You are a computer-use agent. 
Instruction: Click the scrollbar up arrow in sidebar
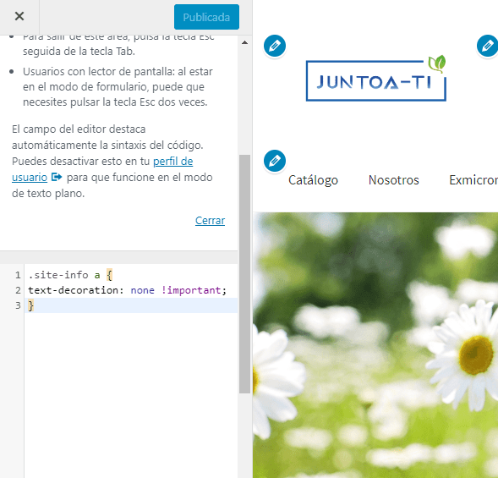tap(244, 42)
